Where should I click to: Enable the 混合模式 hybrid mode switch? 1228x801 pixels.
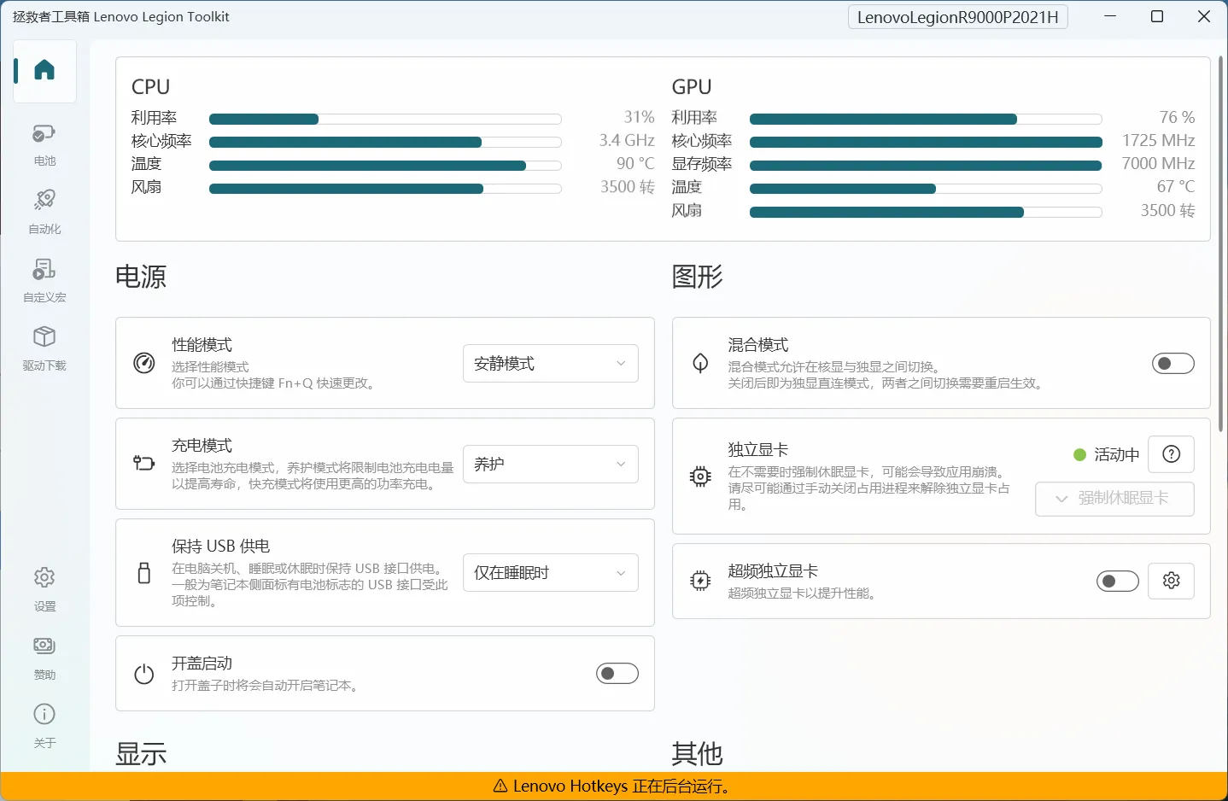1172,363
